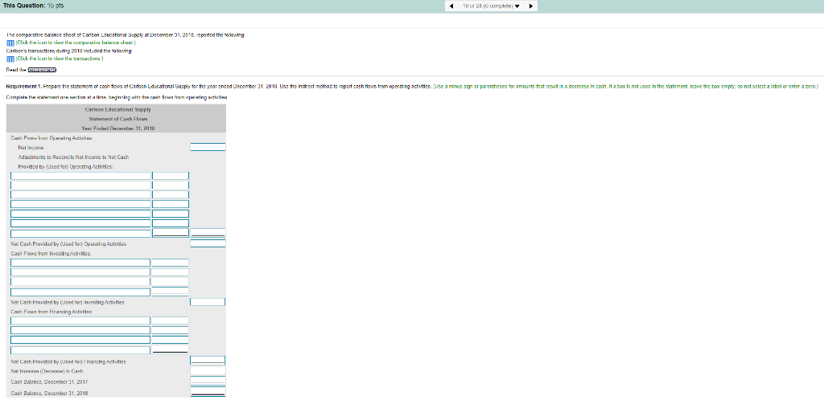Image resolution: width=824 pixels, height=400 pixels.
Task: Open the transactions table icon
Action: [x=10, y=59]
